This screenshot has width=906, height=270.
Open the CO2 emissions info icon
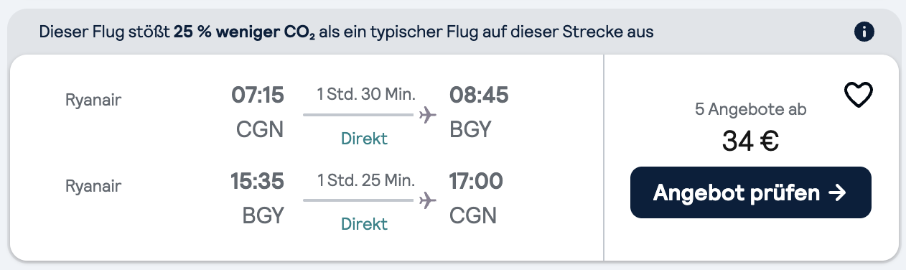(864, 32)
